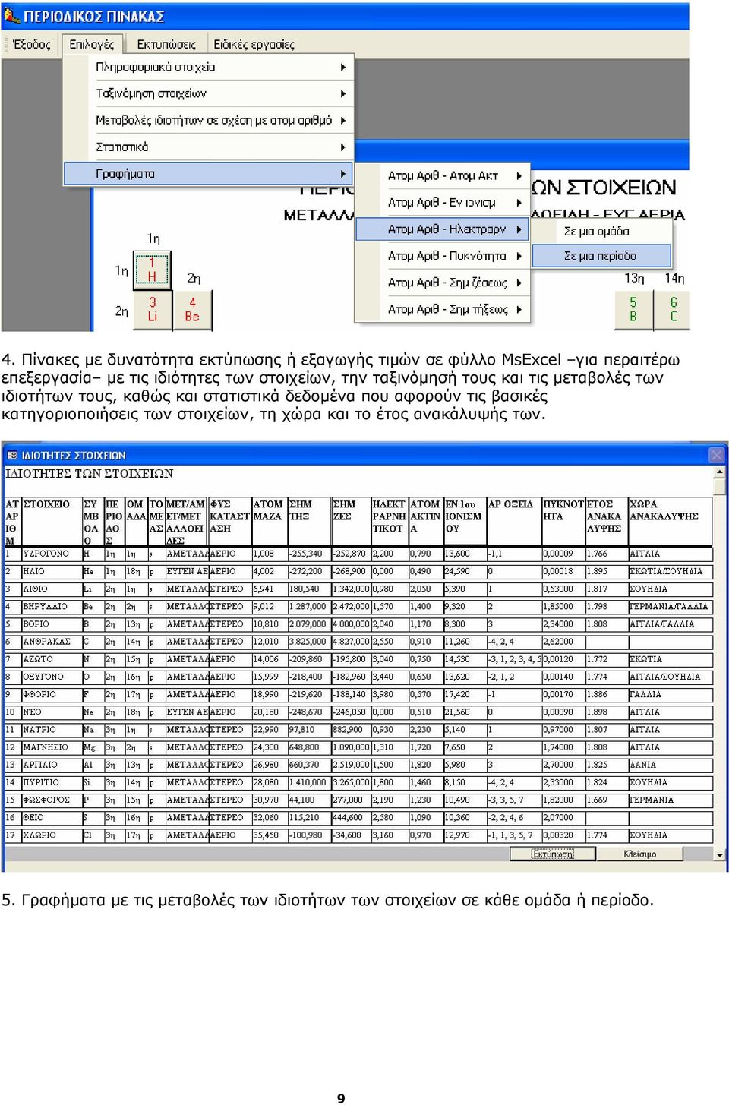Select the ΥΔΡΟΓΟΝΟ row name cell
The height and width of the screenshot is (1105, 729).
[x=51, y=554]
